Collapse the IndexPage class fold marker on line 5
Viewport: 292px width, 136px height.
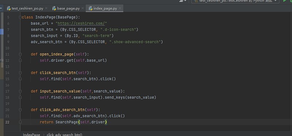click(20, 17)
